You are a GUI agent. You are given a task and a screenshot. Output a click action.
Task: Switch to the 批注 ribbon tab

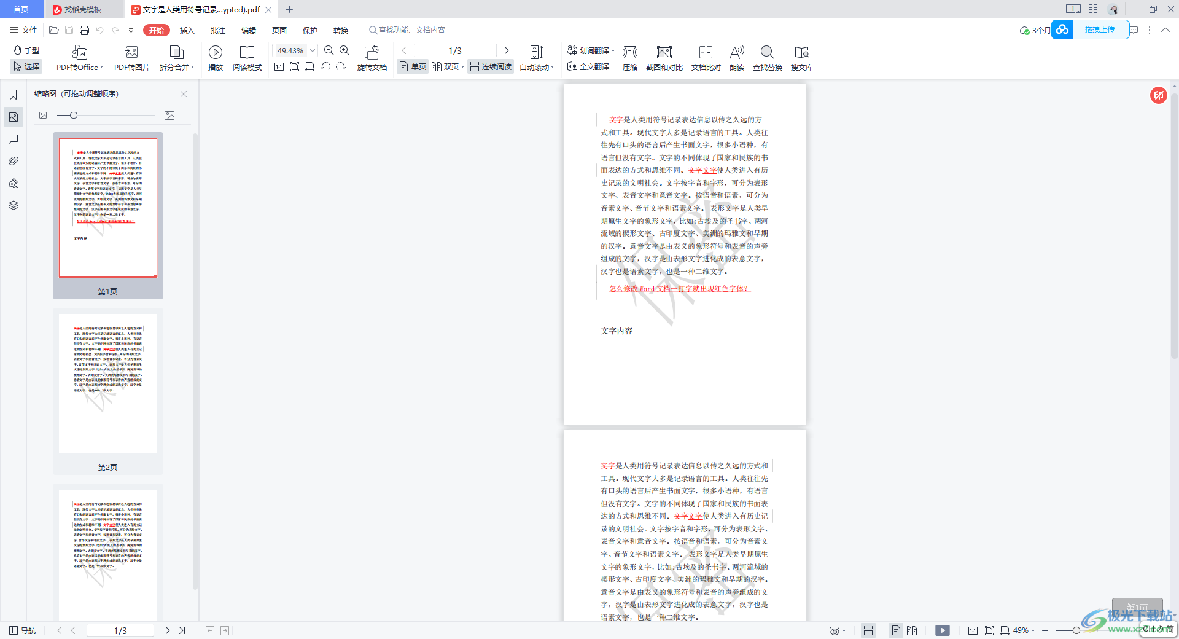click(218, 30)
